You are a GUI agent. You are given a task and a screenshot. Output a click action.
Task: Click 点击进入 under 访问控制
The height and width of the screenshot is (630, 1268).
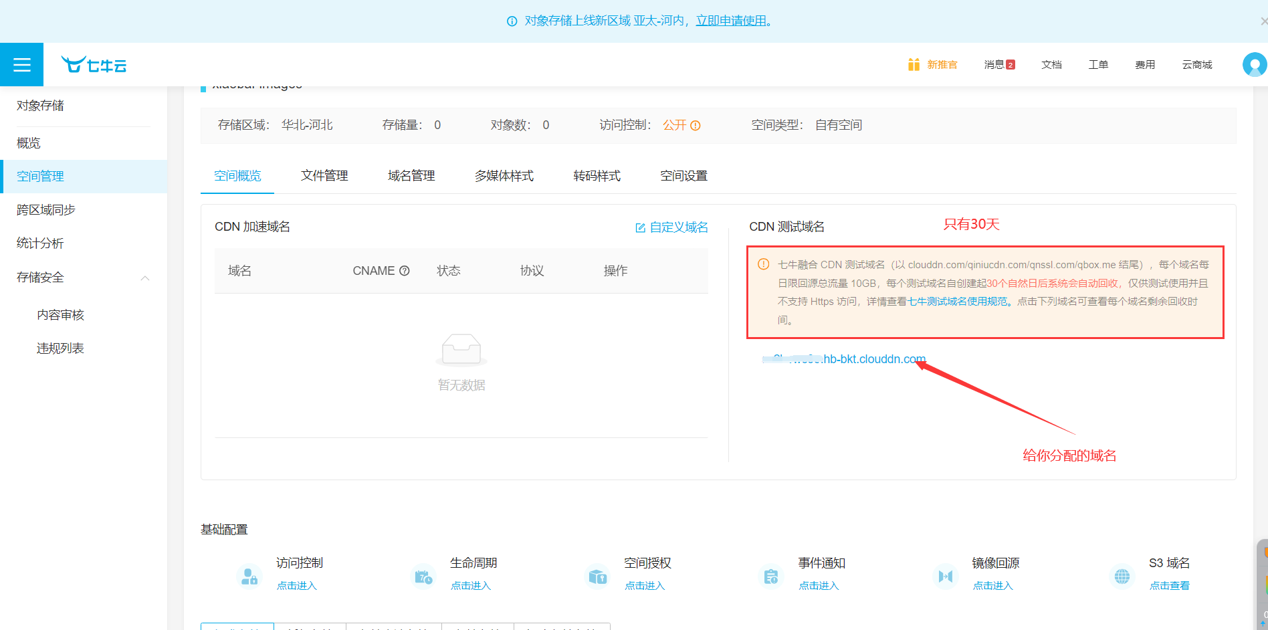pos(297,586)
